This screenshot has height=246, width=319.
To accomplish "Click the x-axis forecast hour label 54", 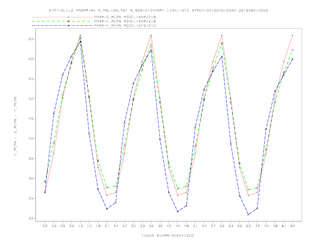I will pos(204,226).
